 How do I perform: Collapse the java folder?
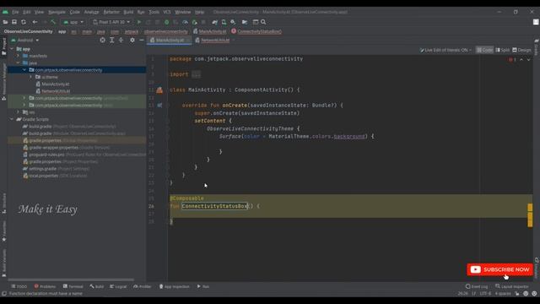click(19, 63)
